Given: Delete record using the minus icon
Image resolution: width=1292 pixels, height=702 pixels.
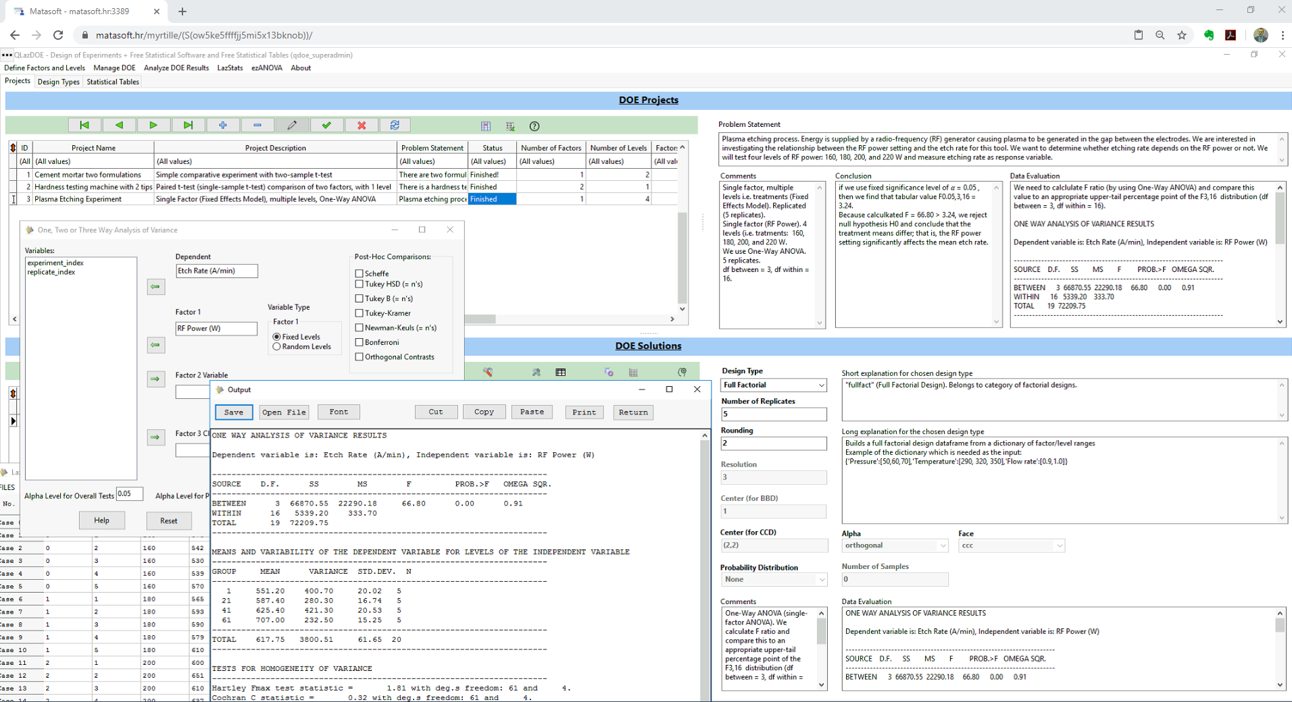Looking at the screenshot, I should click(257, 125).
